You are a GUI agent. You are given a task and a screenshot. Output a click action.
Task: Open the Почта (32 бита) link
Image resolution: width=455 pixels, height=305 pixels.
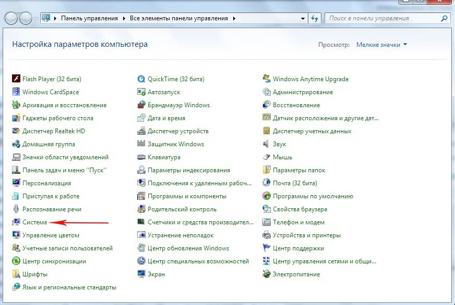(x=295, y=183)
